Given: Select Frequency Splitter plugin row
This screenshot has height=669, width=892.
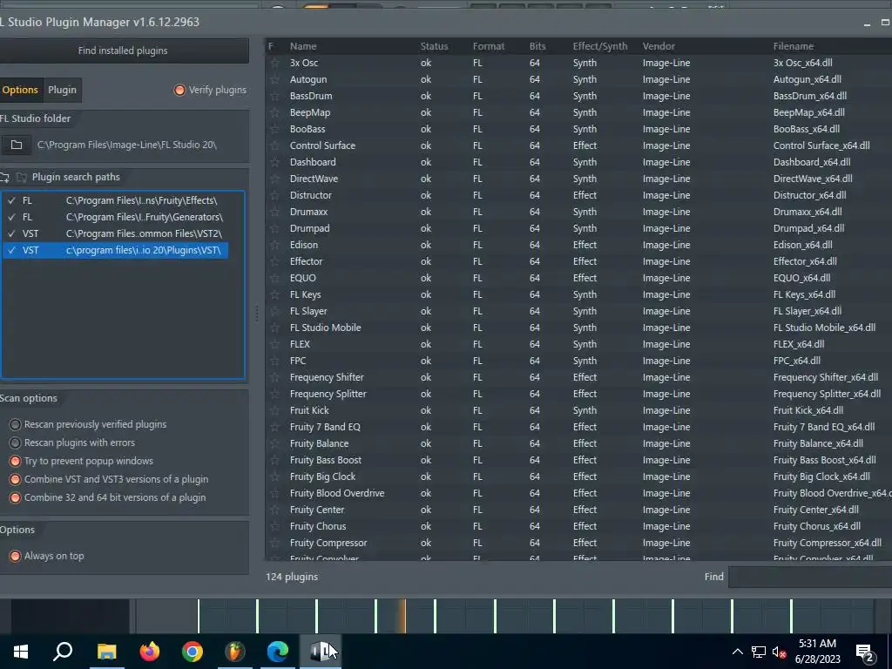Looking at the screenshot, I should (x=578, y=394).
